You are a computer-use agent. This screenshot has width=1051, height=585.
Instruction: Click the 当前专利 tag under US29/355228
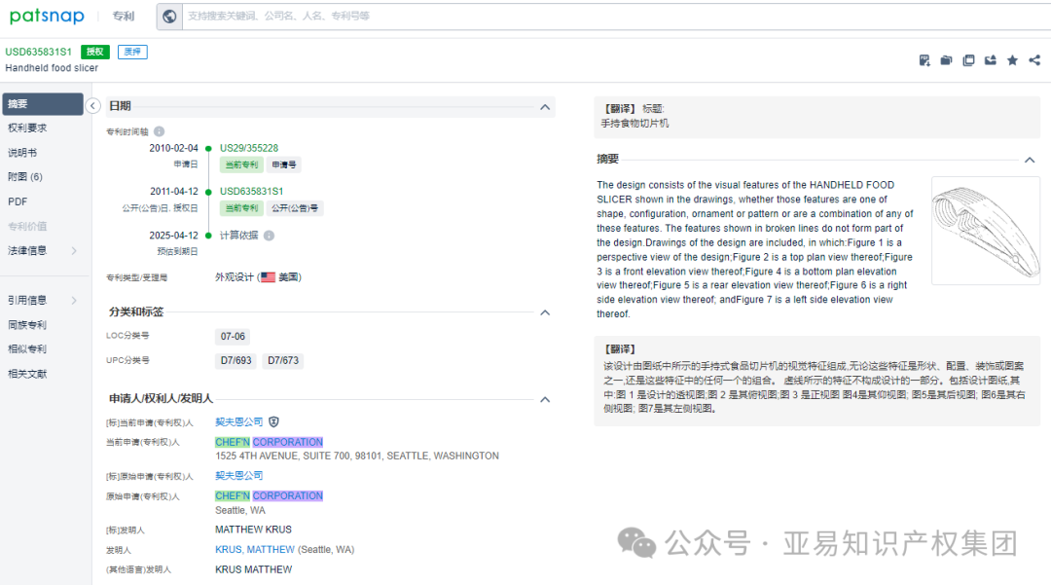coord(241,165)
